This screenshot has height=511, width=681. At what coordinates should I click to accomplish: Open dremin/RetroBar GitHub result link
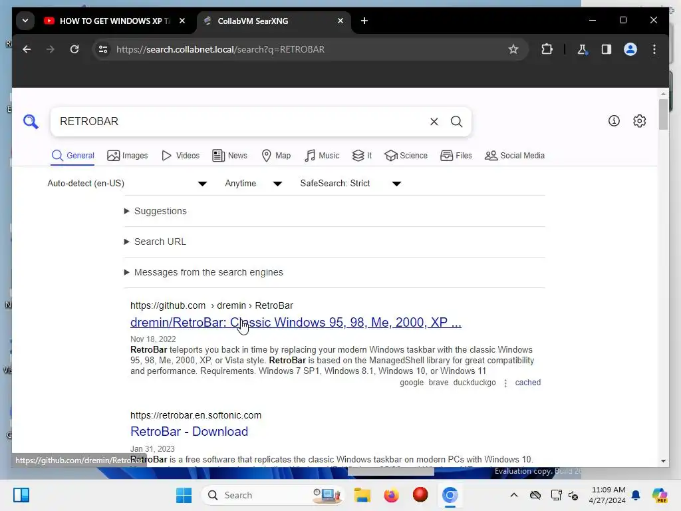tap(296, 323)
